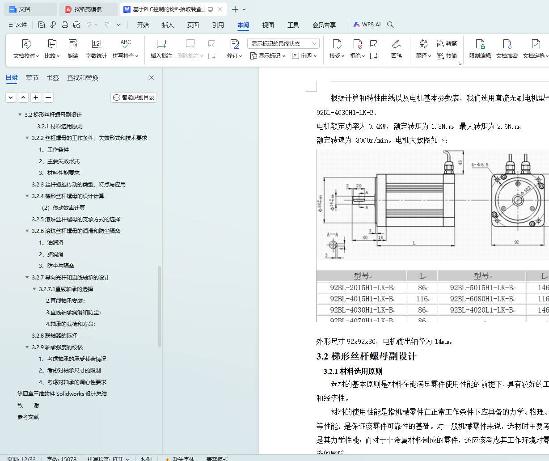Click the collapse-all up chevron button
The height and width of the screenshot is (461, 549).
tap(23, 97)
